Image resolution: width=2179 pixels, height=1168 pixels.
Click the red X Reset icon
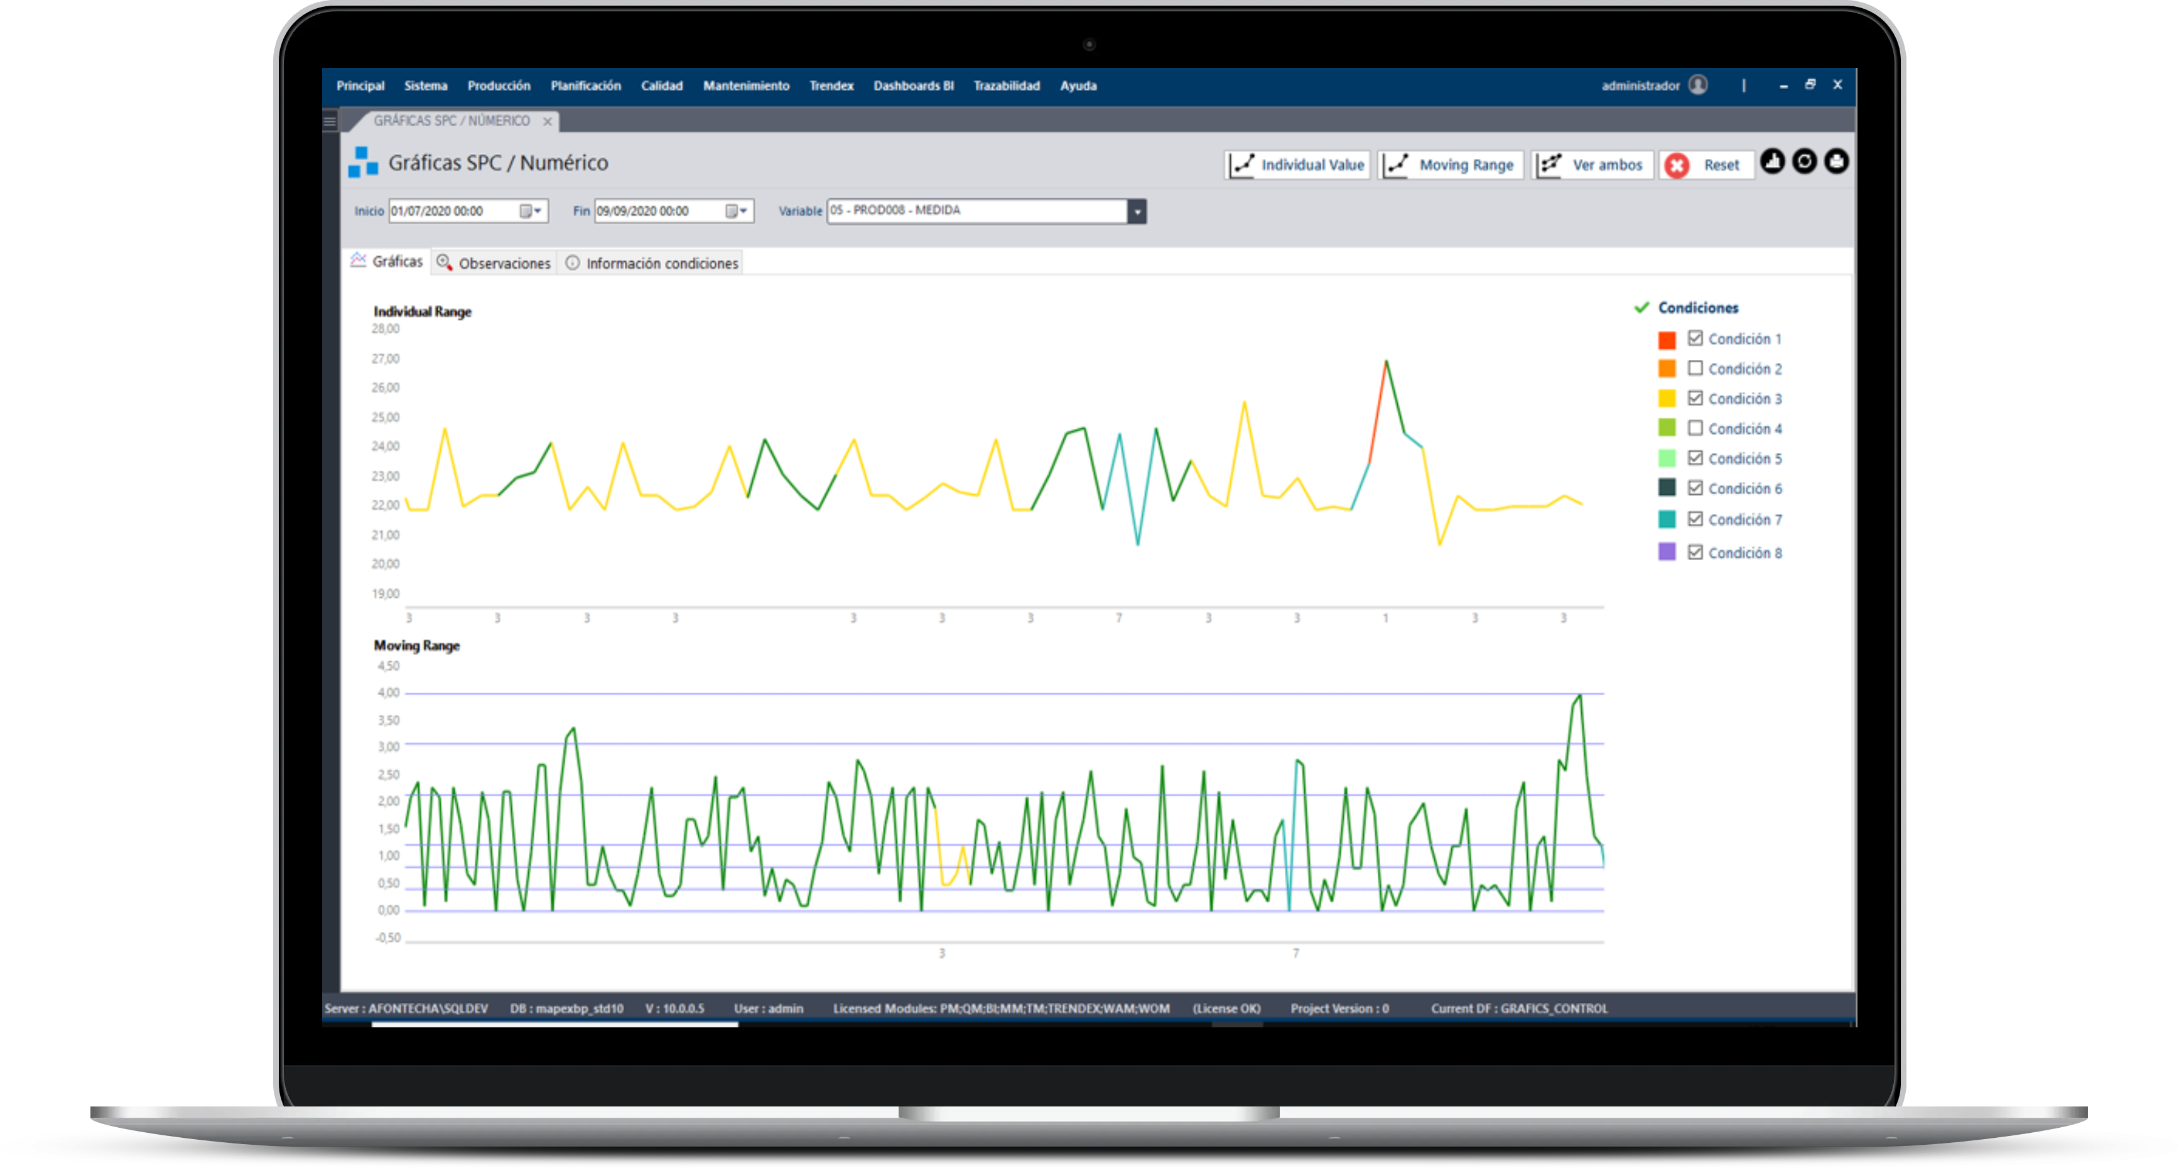1677,166
